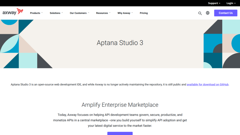This screenshot has width=240, height=135.
Task: Click the Contact Us button
Action: [226, 13]
